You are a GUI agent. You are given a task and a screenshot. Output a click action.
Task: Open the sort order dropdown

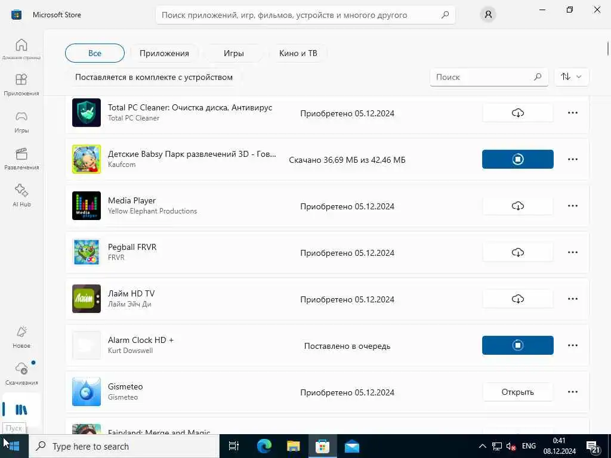click(x=571, y=77)
